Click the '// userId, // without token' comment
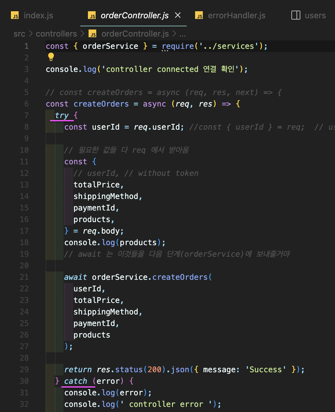The image size is (335, 412). [136, 173]
